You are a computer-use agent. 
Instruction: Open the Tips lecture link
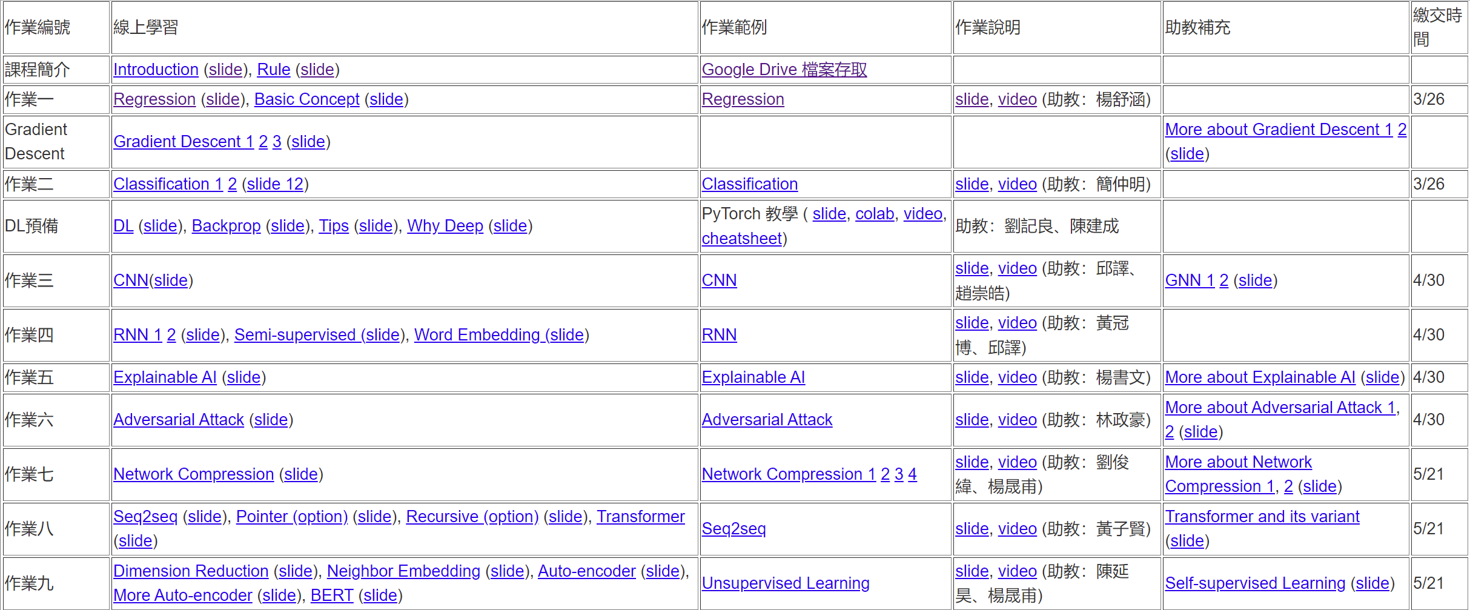(x=334, y=226)
